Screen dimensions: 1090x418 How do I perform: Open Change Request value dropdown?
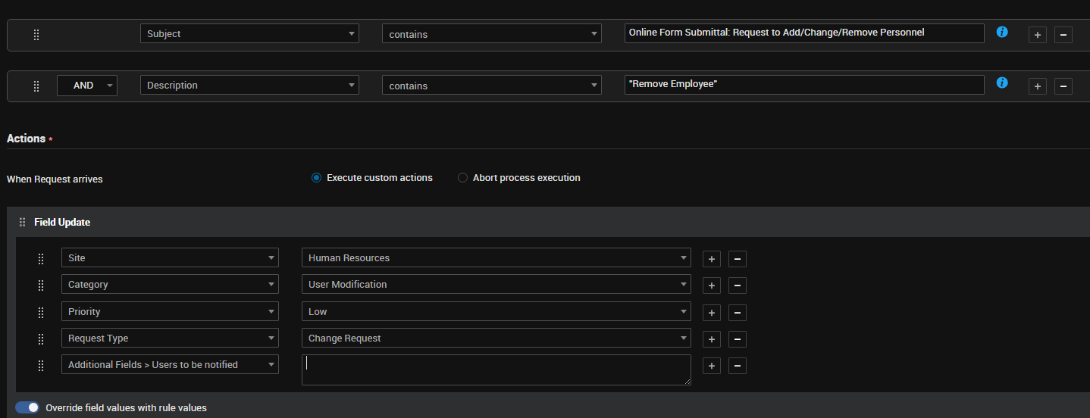(496, 338)
